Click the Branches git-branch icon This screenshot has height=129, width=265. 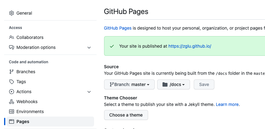(x=12, y=72)
